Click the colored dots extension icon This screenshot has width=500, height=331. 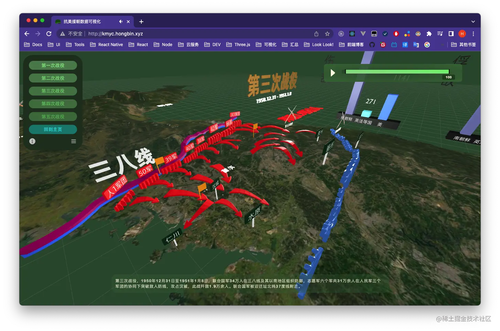click(x=407, y=34)
